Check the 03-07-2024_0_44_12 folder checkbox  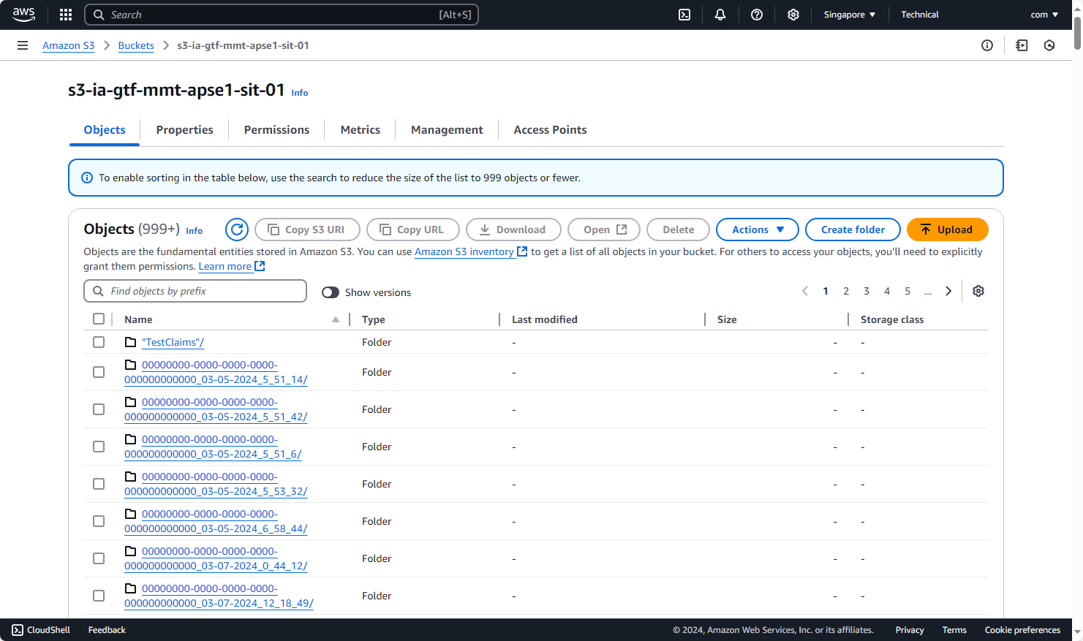tap(99, 558)
